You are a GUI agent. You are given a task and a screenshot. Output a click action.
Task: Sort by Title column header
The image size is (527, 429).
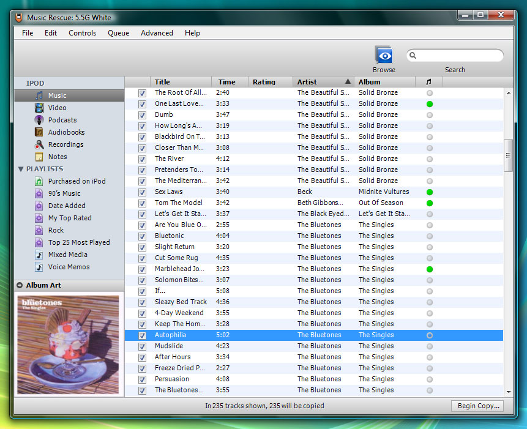tap(181, 81)
